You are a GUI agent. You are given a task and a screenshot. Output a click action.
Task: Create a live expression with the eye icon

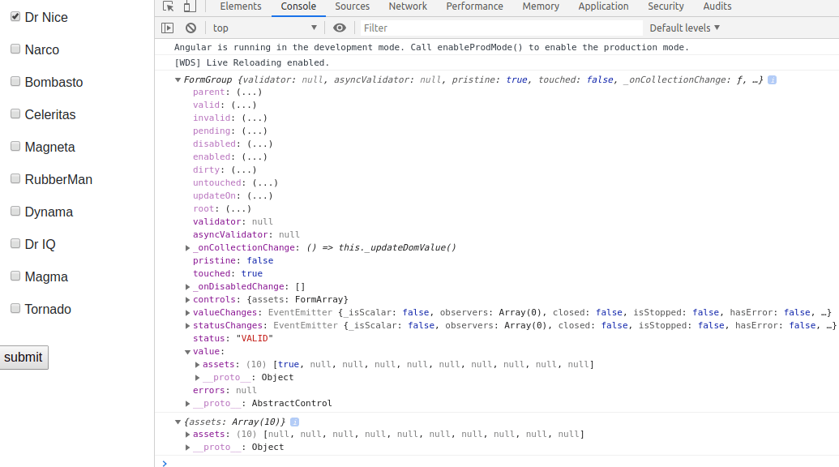point(340,27)
